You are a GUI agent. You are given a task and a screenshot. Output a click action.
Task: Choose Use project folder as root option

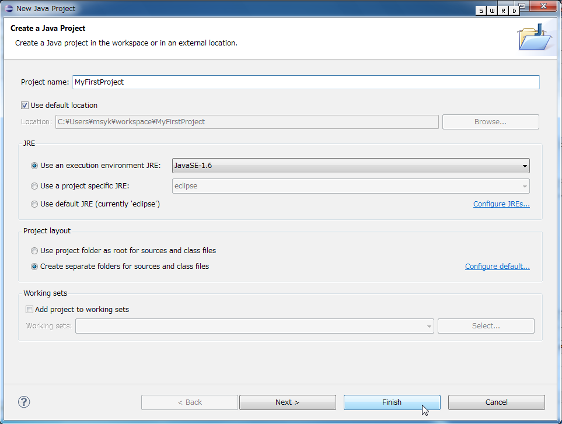pos(34,251)
